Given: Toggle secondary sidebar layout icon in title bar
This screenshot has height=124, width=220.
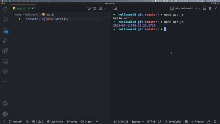Looking at the screenshot, I should tap(216, 3).
